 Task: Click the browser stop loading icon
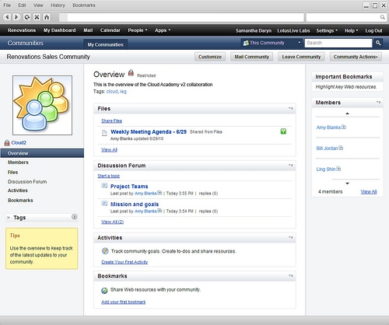click(x=37, y=17)
